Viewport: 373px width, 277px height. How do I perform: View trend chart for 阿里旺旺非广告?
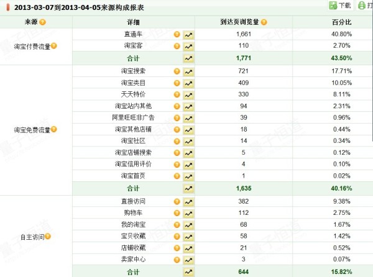[188, 118]
